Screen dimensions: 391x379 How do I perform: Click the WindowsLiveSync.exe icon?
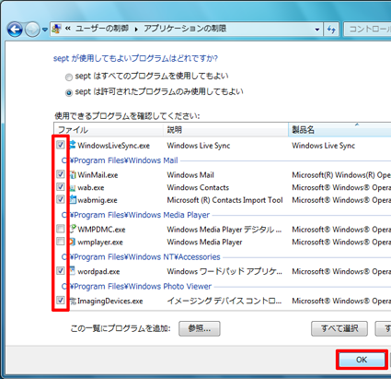pos(73,145)
